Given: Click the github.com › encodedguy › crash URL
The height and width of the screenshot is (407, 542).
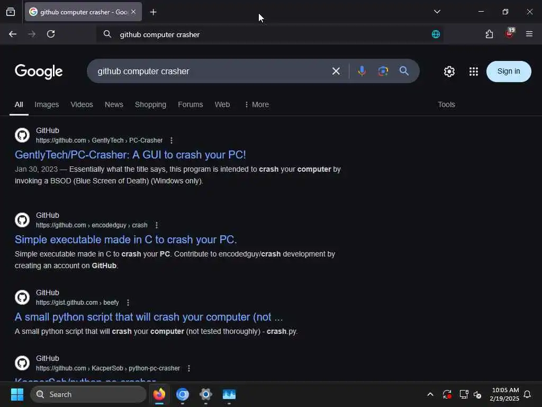Looking at the screenshot, I should 92,225.
